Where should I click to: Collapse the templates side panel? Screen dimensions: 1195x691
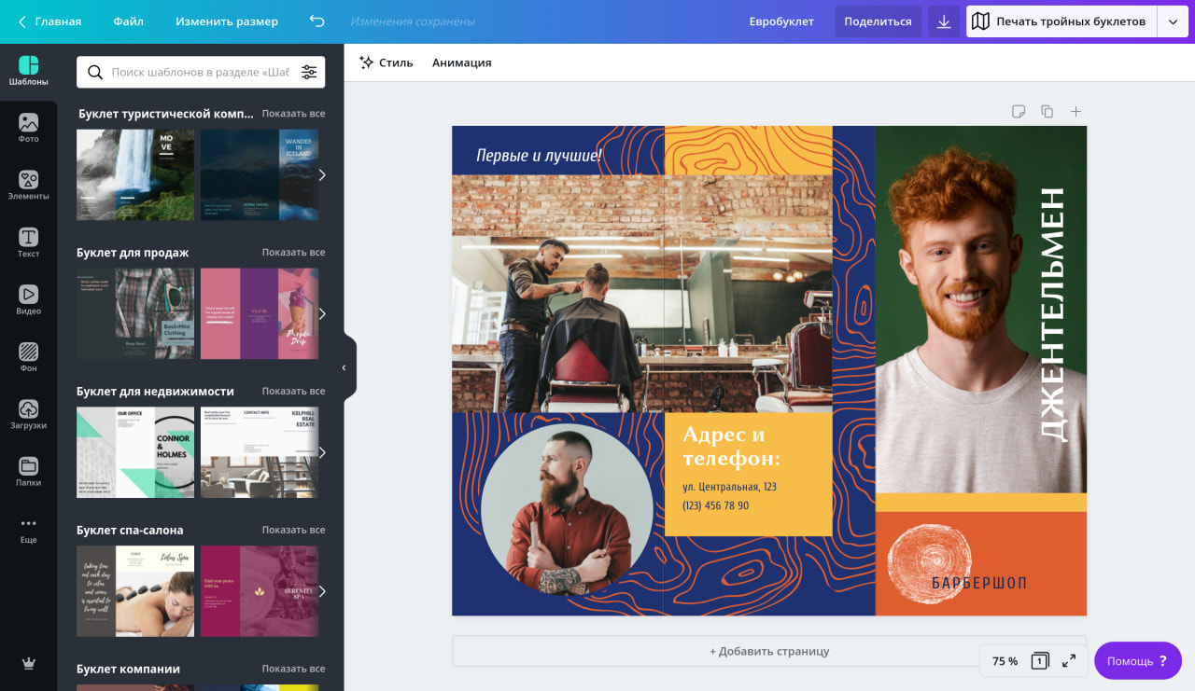[344, 367]
